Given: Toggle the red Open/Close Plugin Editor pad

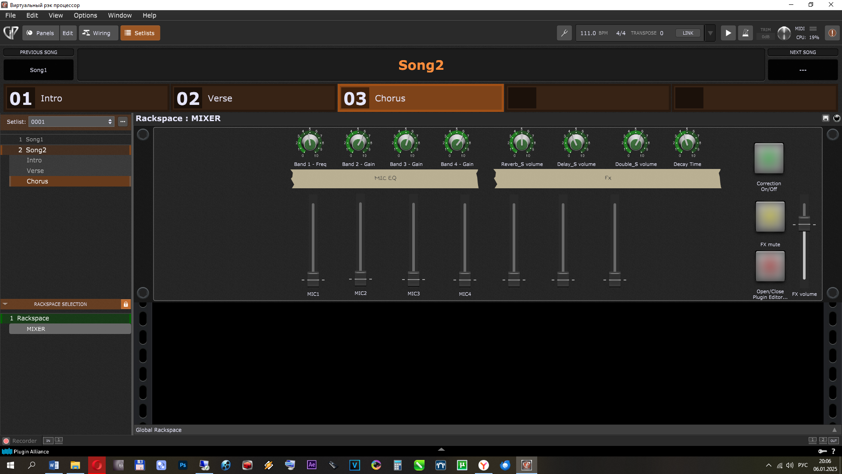Looking at the screenshot, I should click(x=770, y=266).
